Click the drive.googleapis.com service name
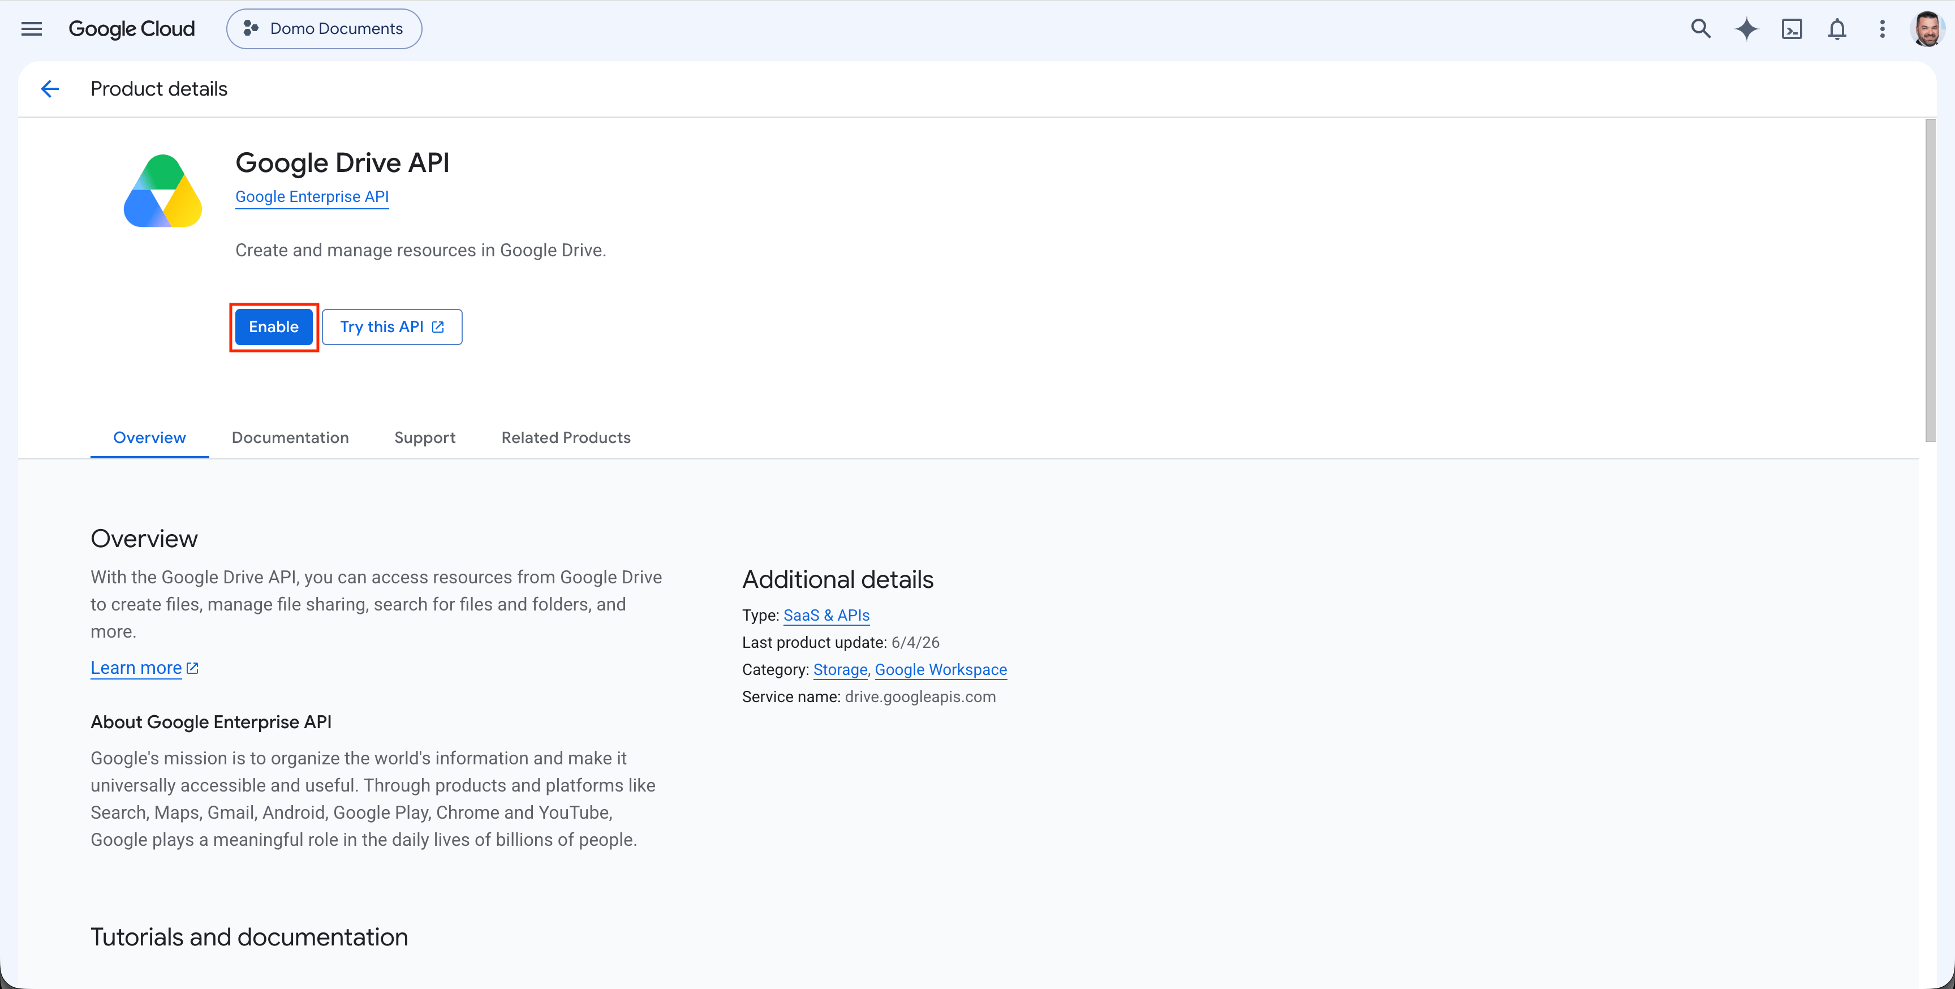The height and width of the screenshot is (989, 1955). coord(920,697)
